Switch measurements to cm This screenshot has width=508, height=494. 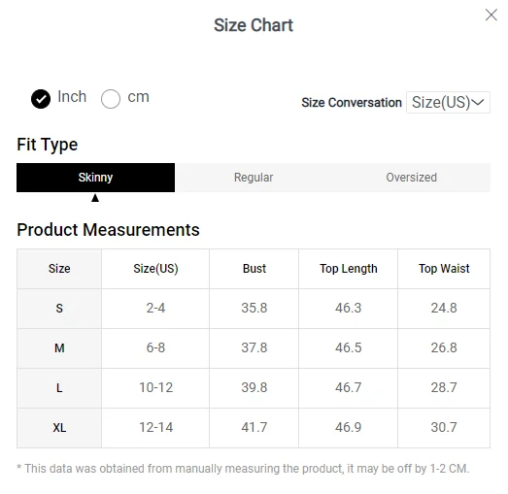111,99
